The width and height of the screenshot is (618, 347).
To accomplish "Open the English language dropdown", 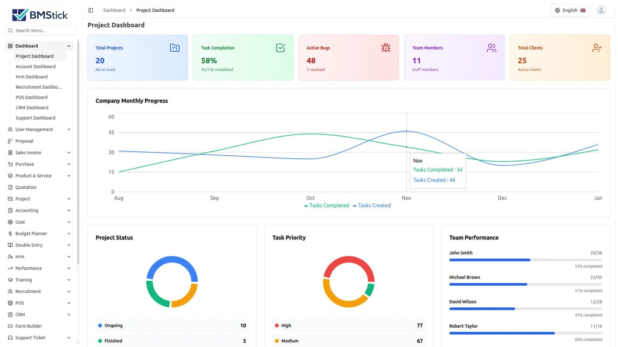I will click(x=570, y=10).
